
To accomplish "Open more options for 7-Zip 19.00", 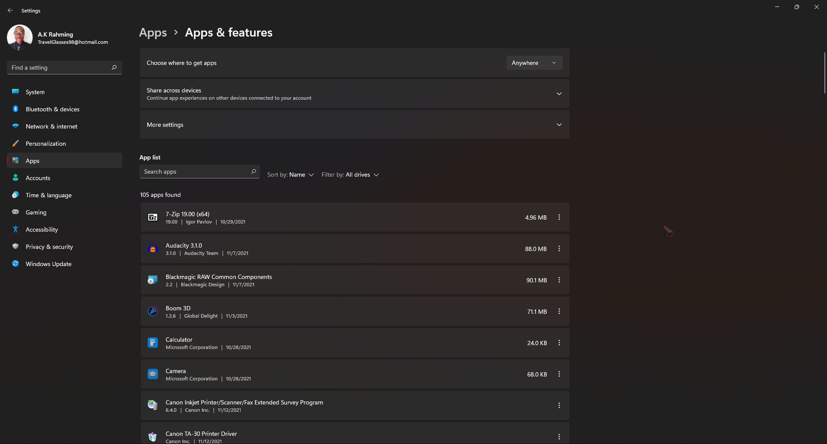I will 559,217.
